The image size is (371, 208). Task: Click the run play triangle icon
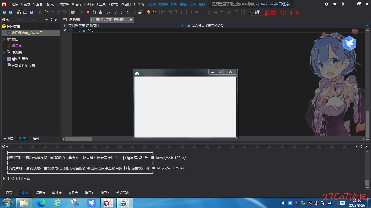click(x=82, y=12)
